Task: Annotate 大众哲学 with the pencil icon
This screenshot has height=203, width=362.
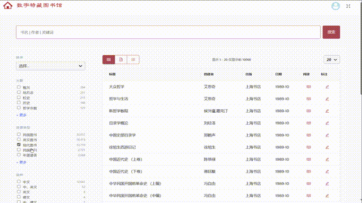Action: pyautogui.click(x=327, y=87)
